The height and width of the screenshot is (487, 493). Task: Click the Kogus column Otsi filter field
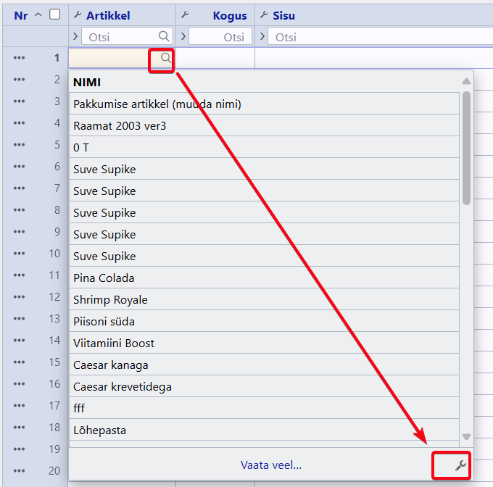(x=221, y=37)
